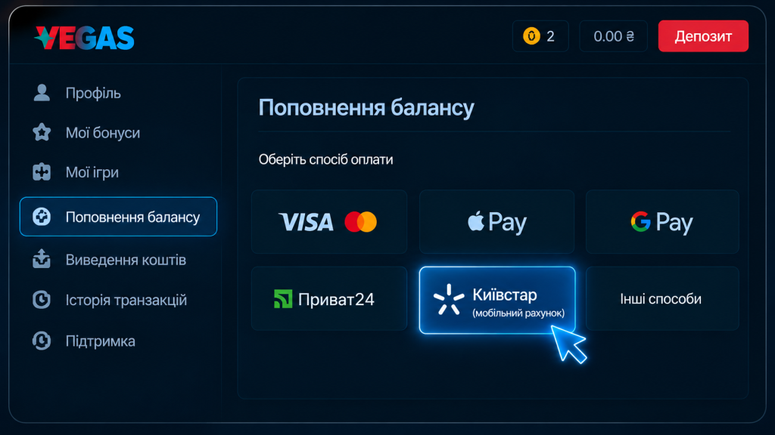Click the Vegas logo
This screenshot has height=435, width=775.
(x=84, y=38)
